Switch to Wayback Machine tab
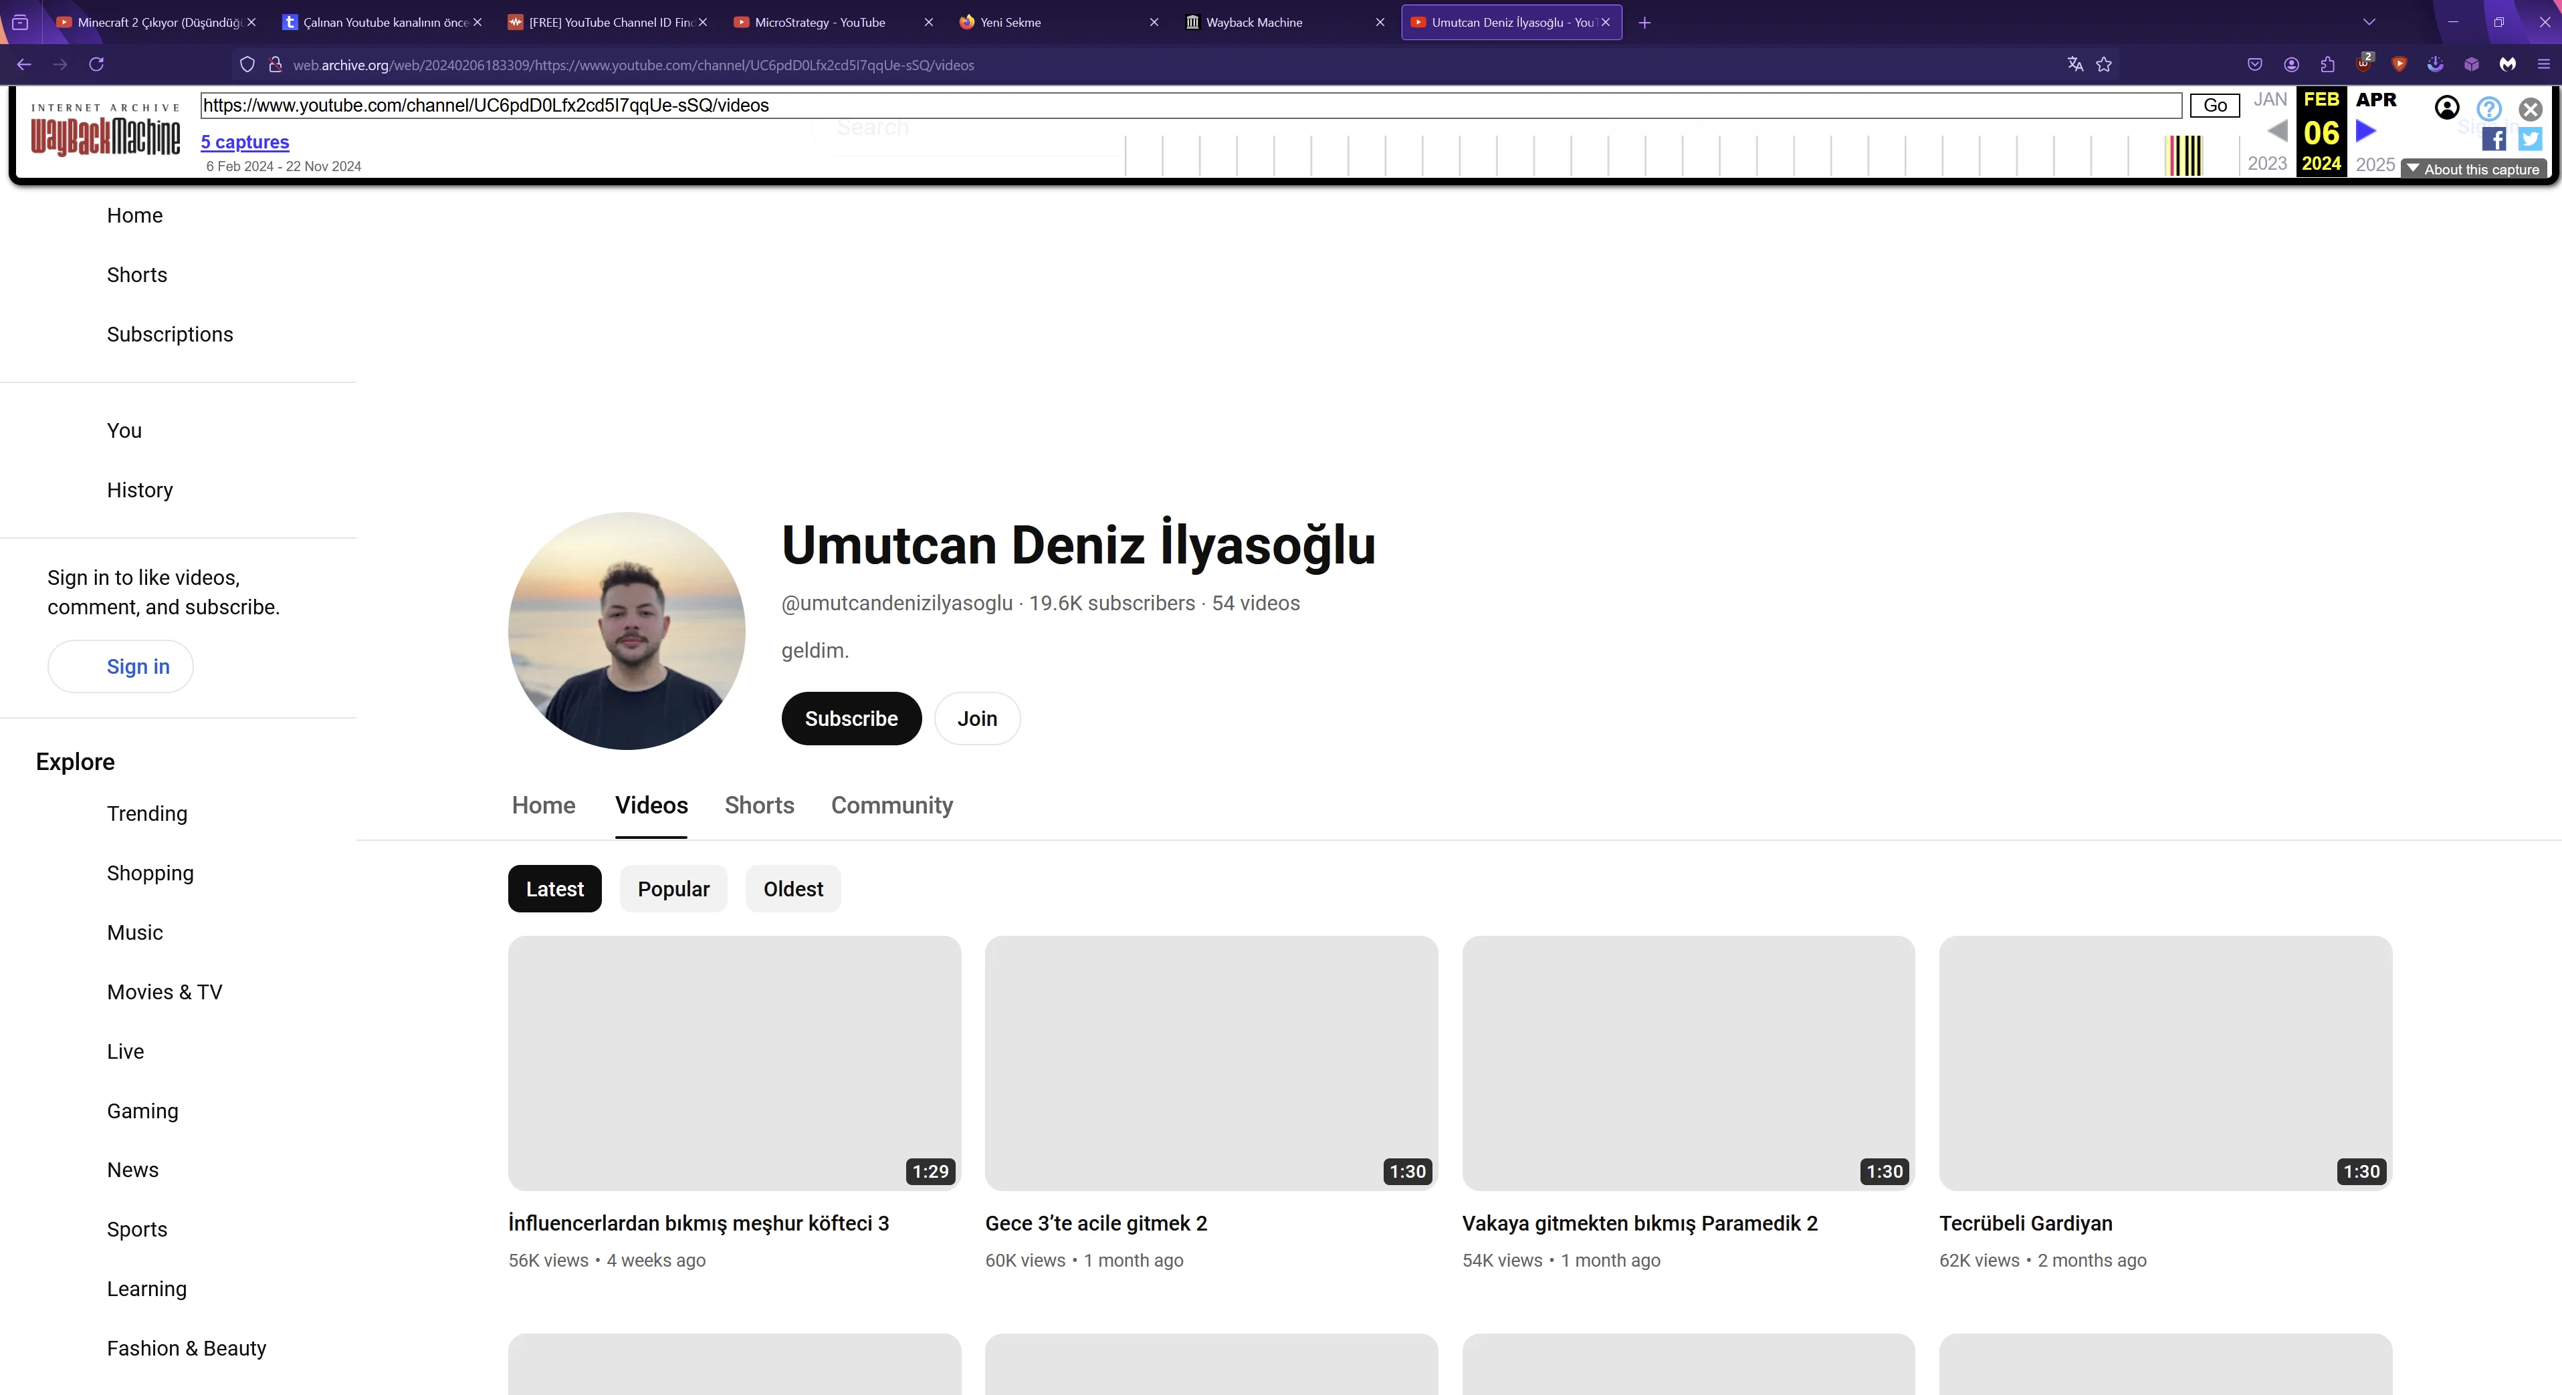2562x1395 pixels. [x=1285, y=22]
